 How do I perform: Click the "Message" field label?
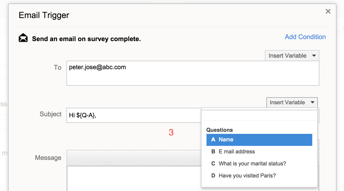coord(48,158)
